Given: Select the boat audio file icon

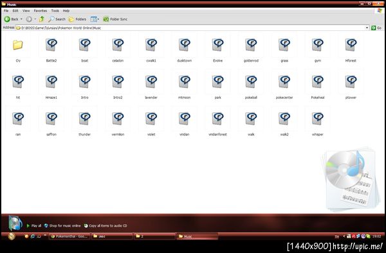Looking at the screenshot, I should click(85, 45).
